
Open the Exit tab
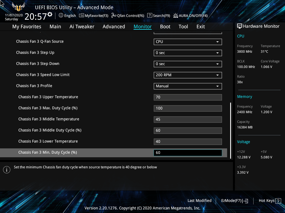[x=201, y=27]
